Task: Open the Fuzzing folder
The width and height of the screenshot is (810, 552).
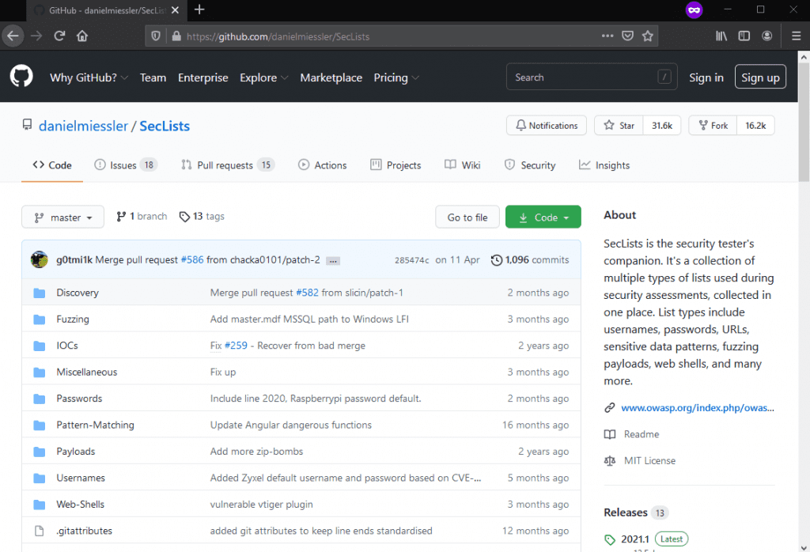Action: (x=73, y=319)
